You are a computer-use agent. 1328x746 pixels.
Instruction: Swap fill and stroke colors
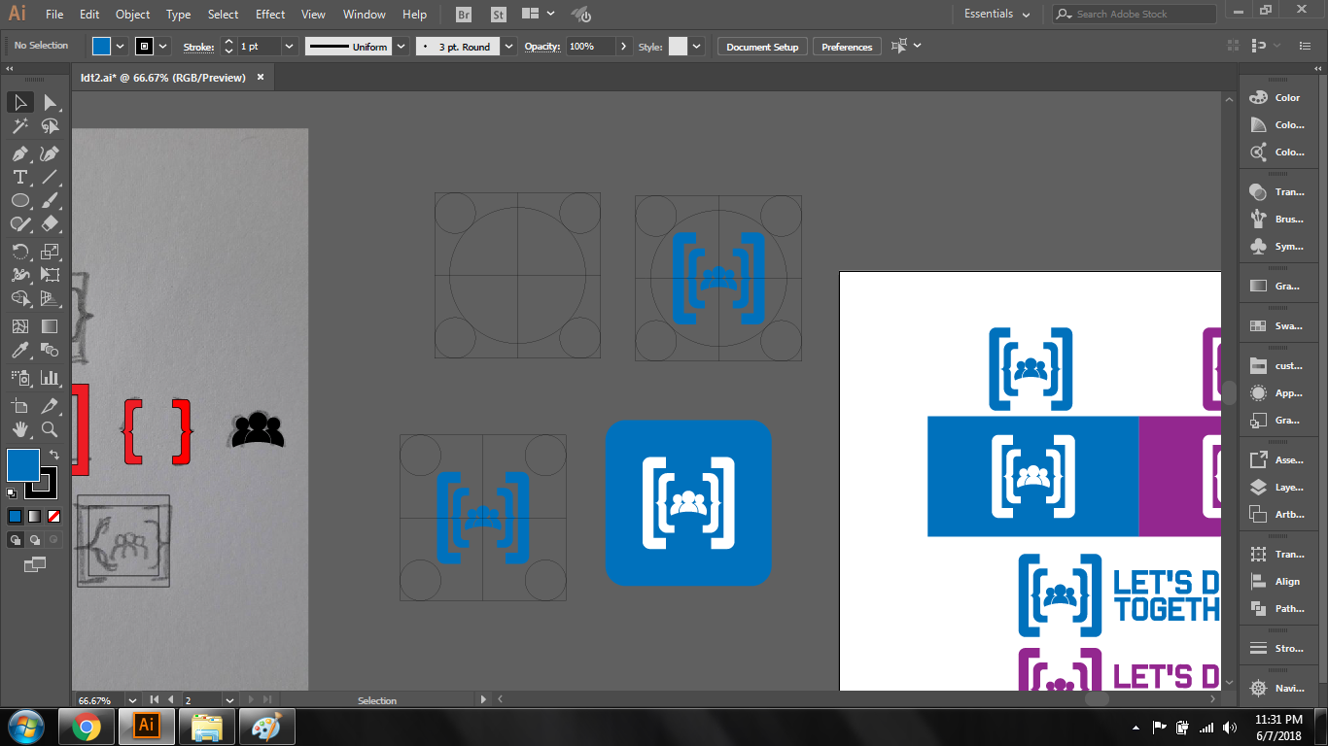coord(54,455)
